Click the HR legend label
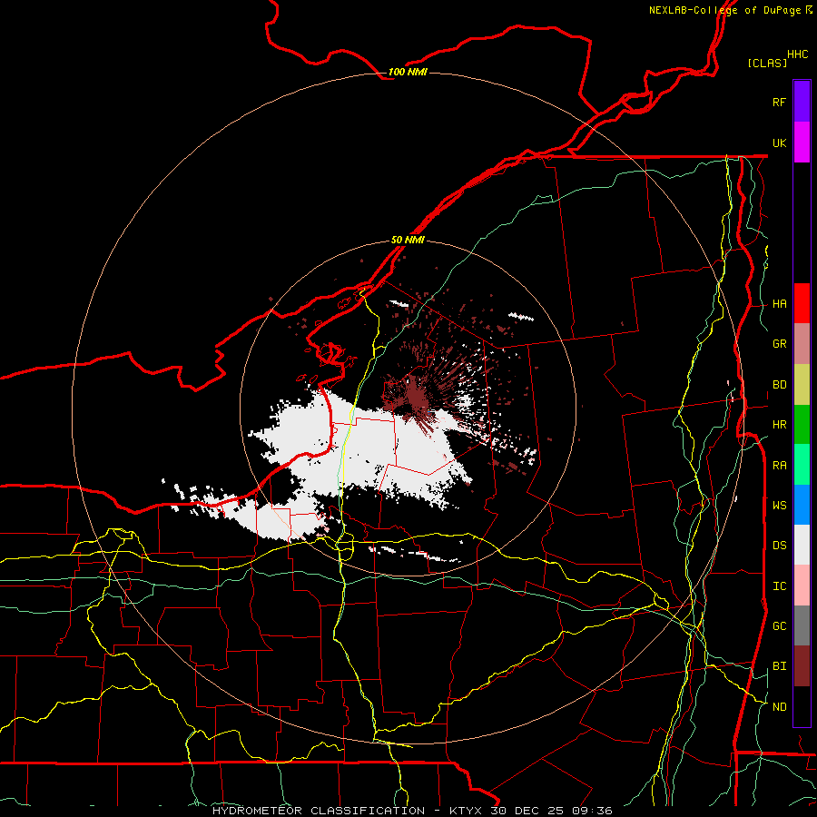Viewport: 817px width, 817px height. click(x=780, y=425)
